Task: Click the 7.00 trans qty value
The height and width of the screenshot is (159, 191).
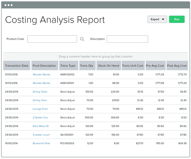Action: click(x=91, y=75)
